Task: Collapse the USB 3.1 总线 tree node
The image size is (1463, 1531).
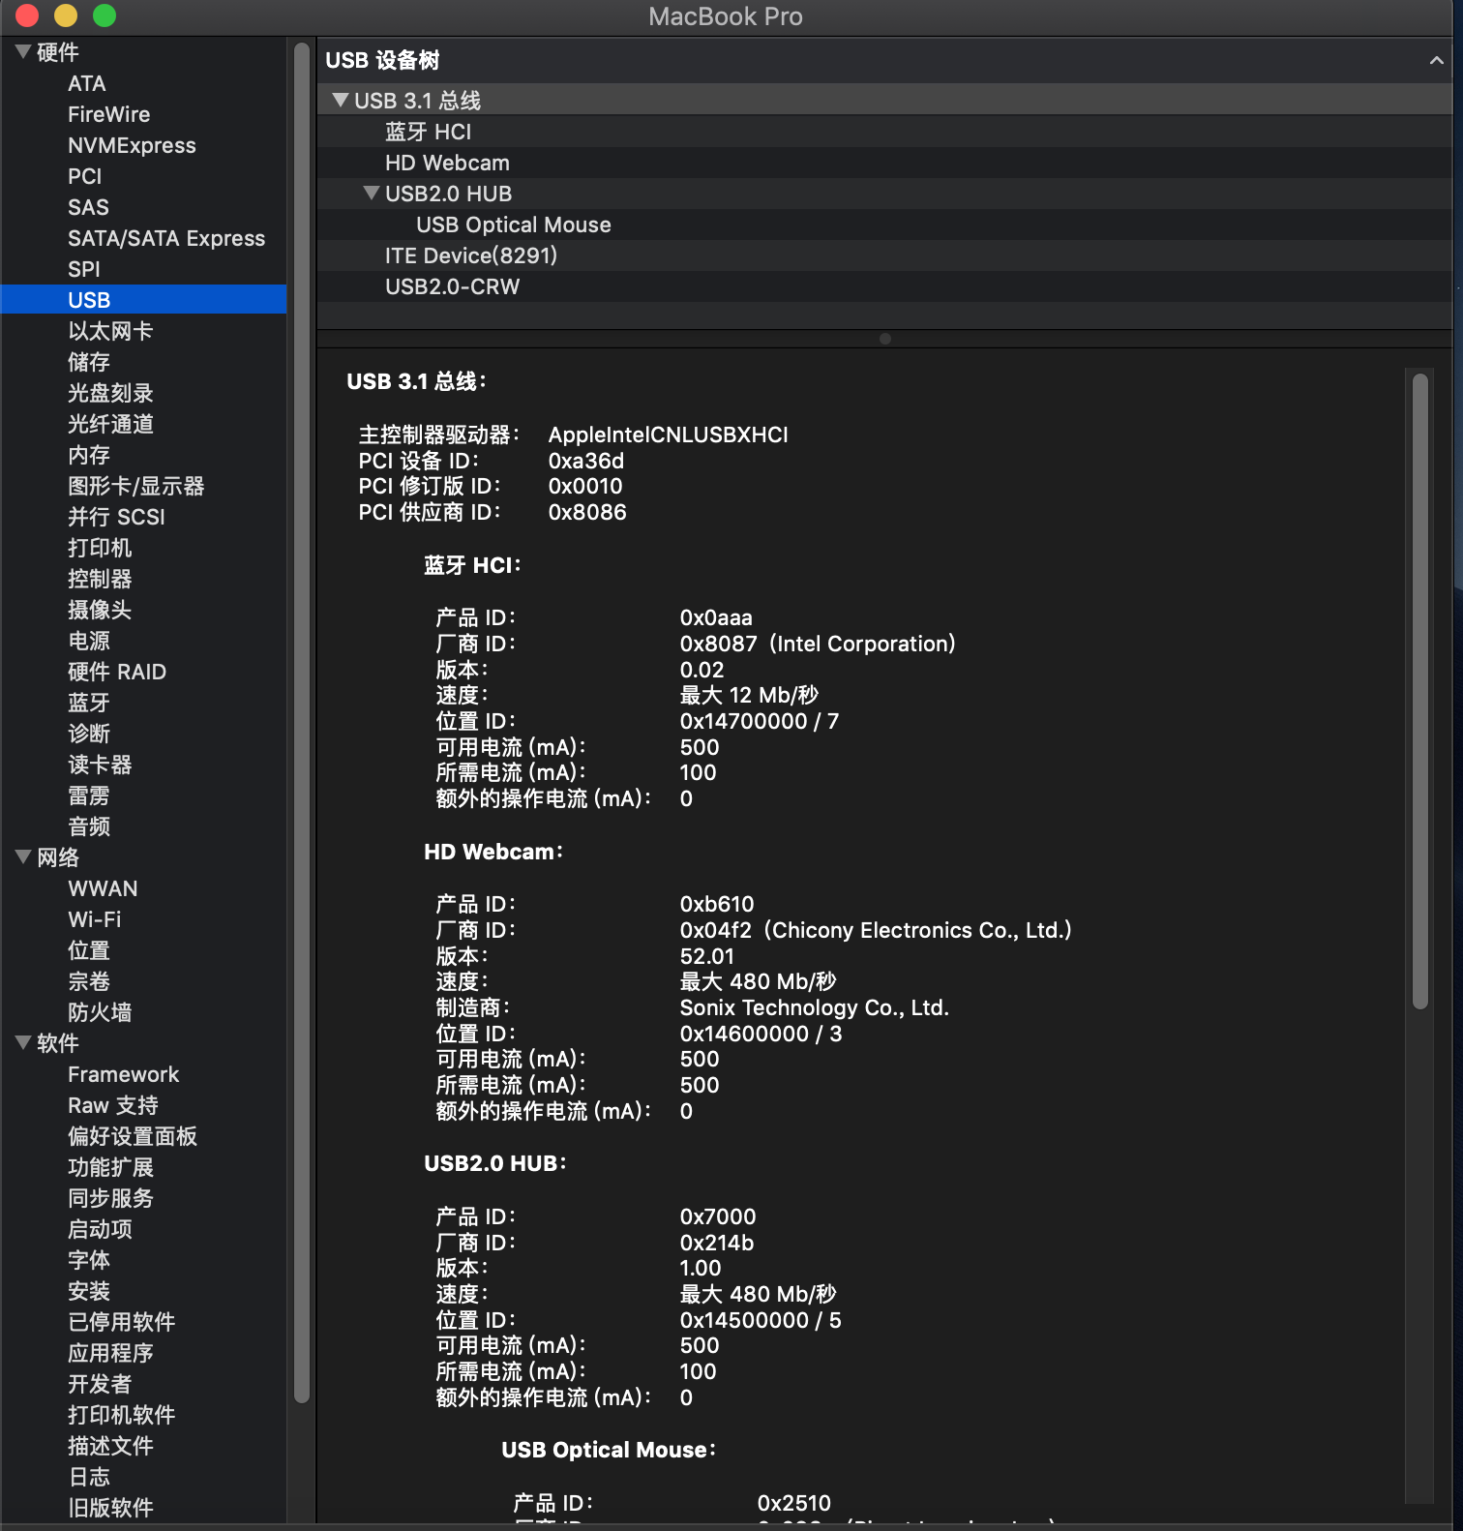Action: [340, 100]
